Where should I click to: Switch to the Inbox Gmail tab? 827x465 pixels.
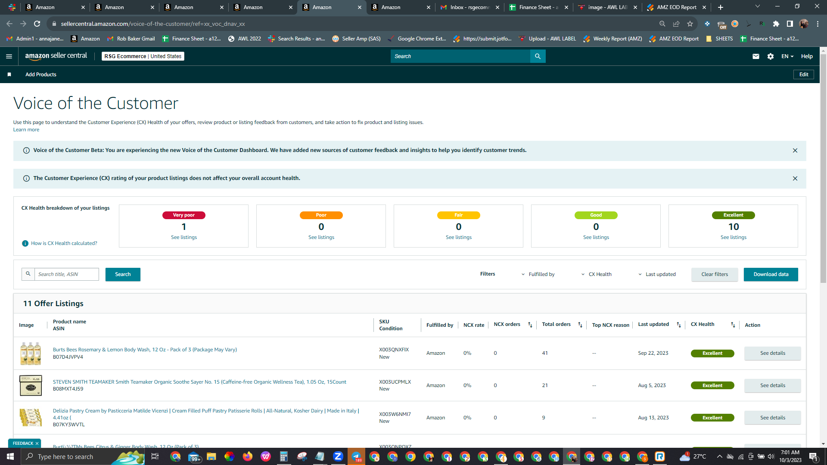coord(469,7)
